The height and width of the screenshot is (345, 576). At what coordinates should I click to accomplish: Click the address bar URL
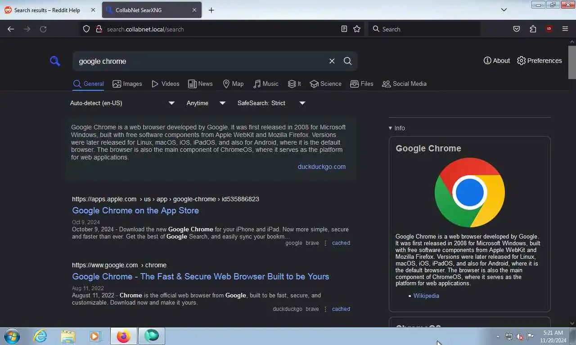(x=145, y=29)
